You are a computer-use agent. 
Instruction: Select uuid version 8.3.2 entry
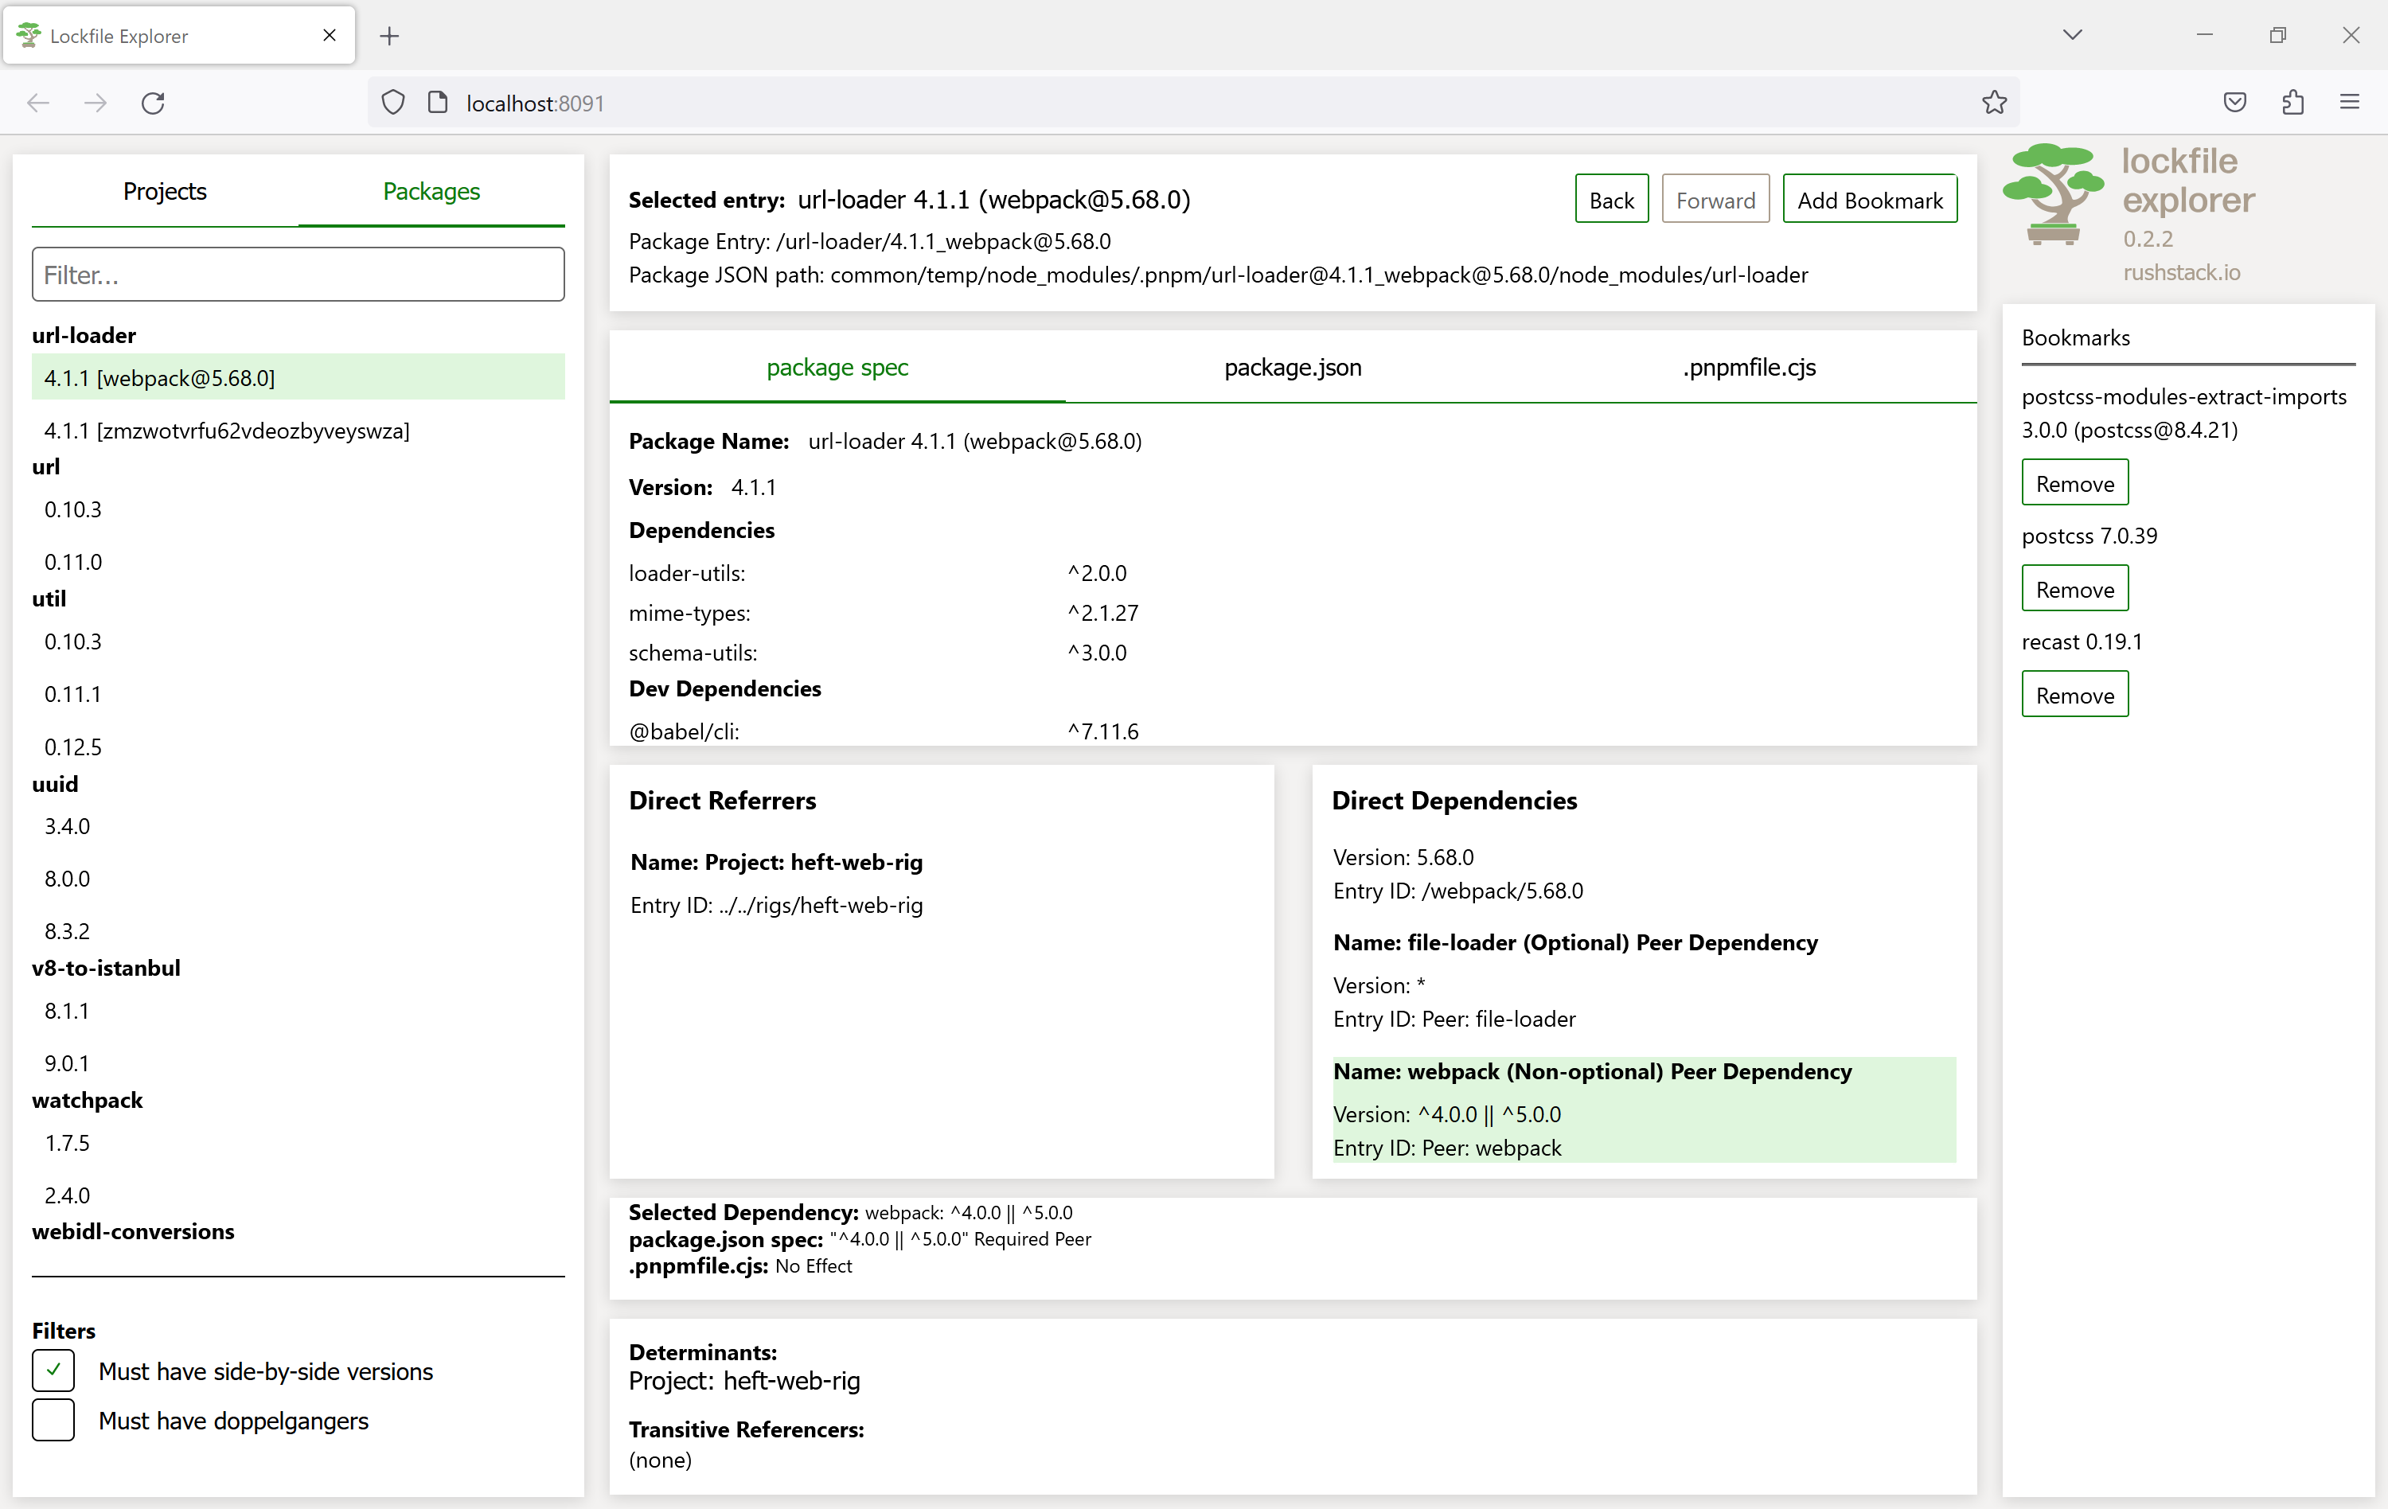pos(68,931)
